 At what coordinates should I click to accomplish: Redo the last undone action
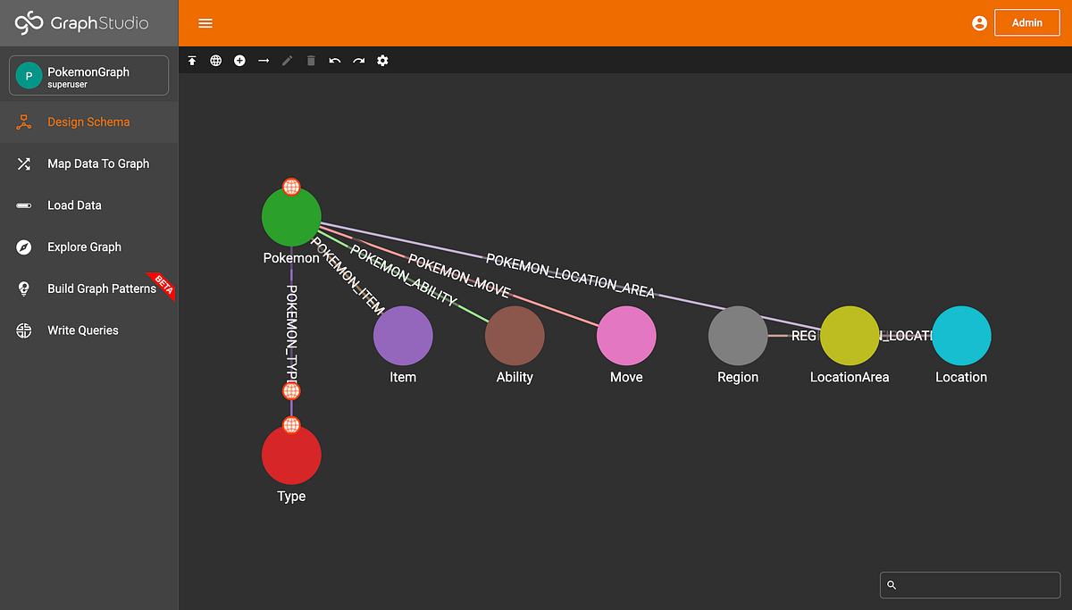click(358, 60)
